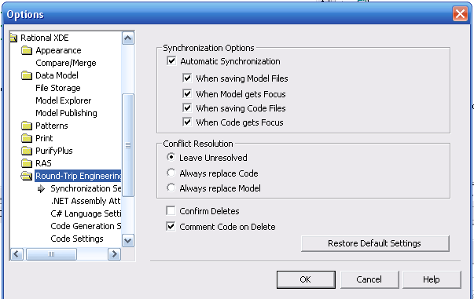Click tree horizontal scrollbar thumb
474x299 pixels.
[51, 254]
